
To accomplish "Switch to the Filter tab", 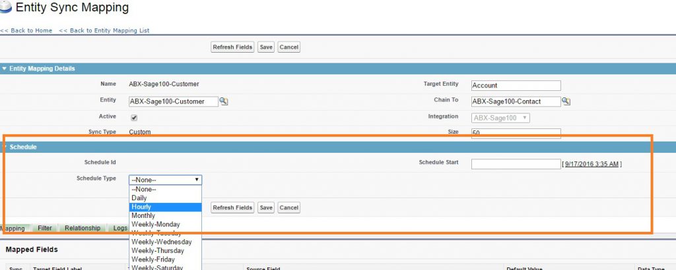I will coord(45,228).
